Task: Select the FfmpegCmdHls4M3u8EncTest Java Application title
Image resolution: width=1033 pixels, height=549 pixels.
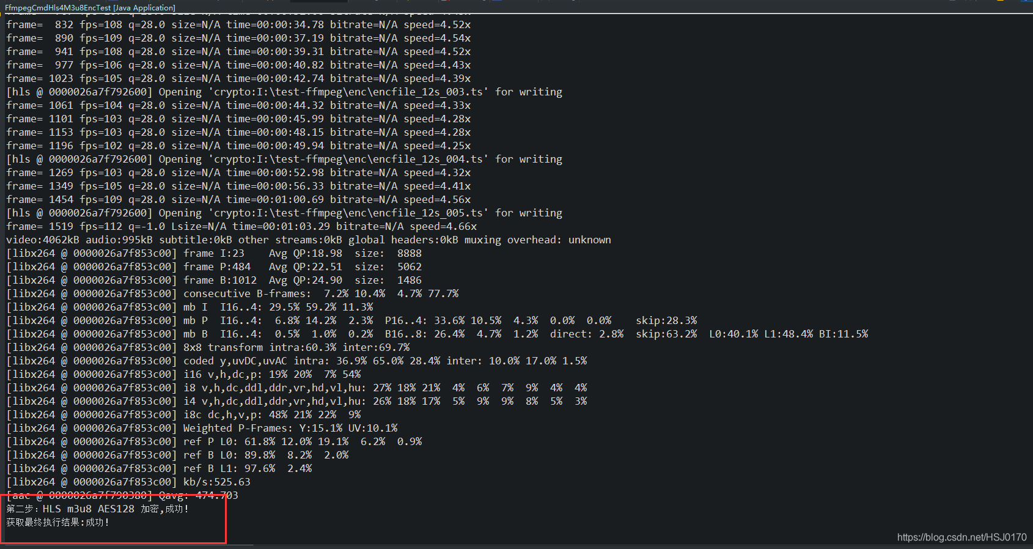Action: tap(90, 7)
